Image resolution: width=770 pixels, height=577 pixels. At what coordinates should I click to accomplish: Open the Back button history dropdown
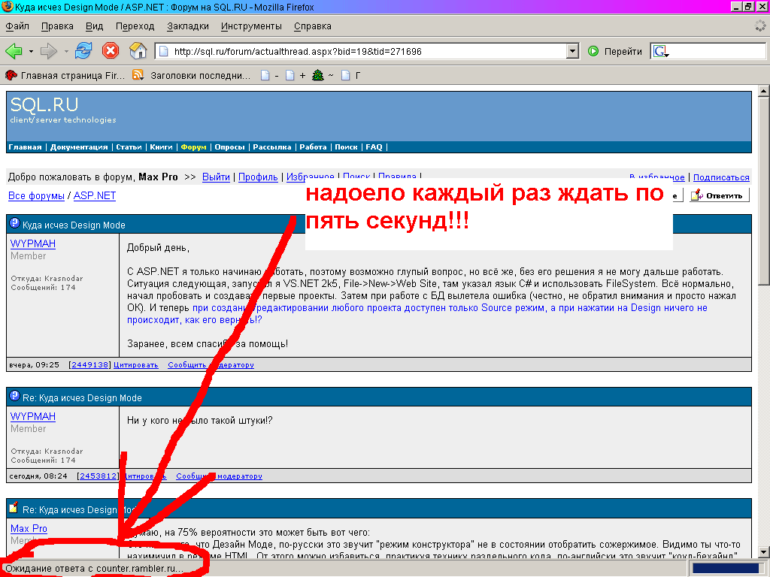(x=31, y=51)
